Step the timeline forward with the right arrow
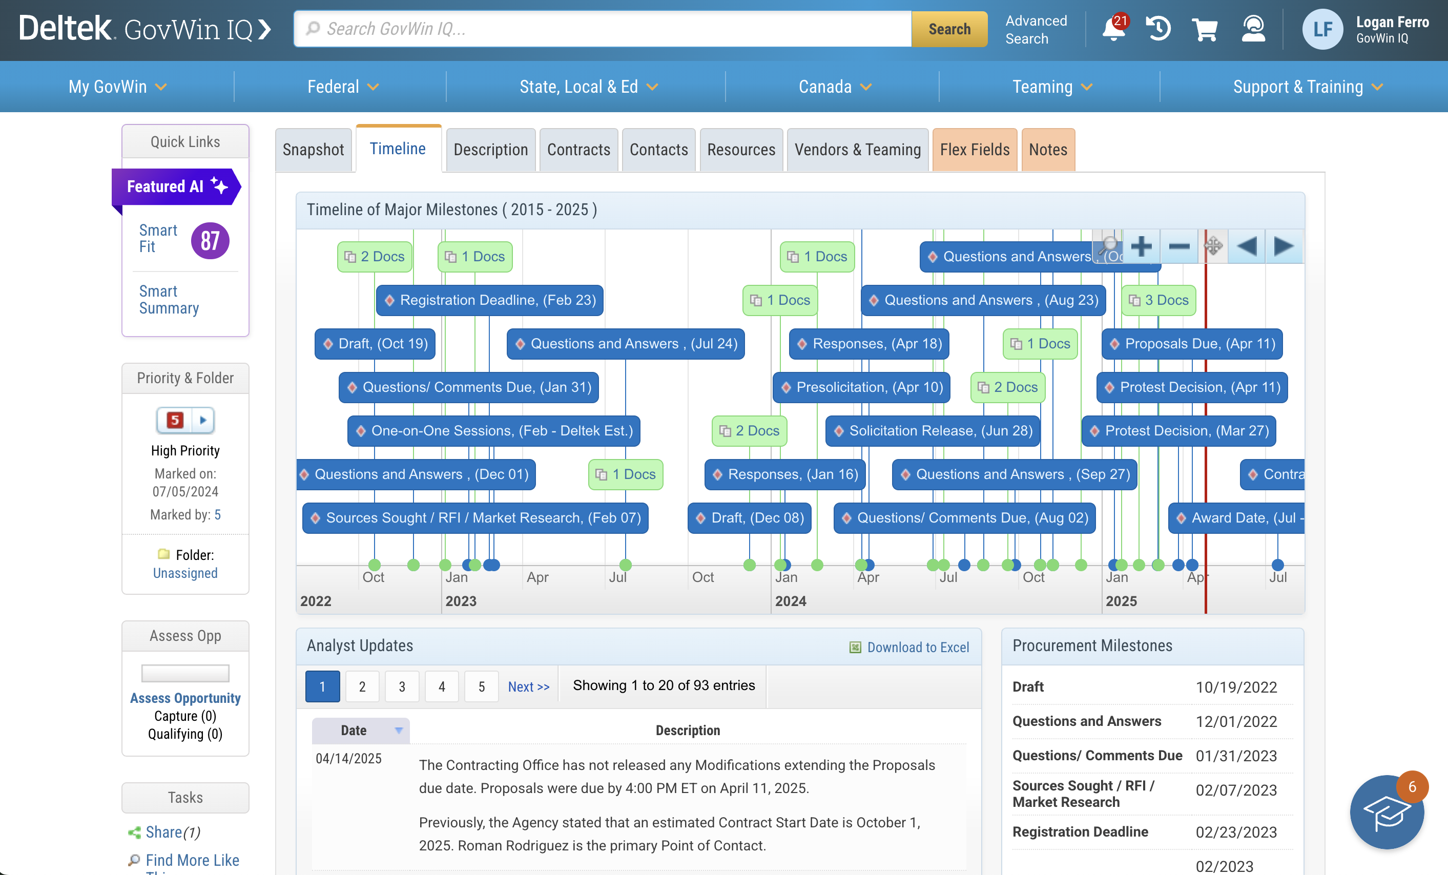This screenshot has height=875, width=1448. (x=1284, y=246)
